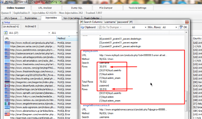Click the US flag icon for smart2begreen.com
The height and width of the screenshot is (119, 202).
coord(7,114)
